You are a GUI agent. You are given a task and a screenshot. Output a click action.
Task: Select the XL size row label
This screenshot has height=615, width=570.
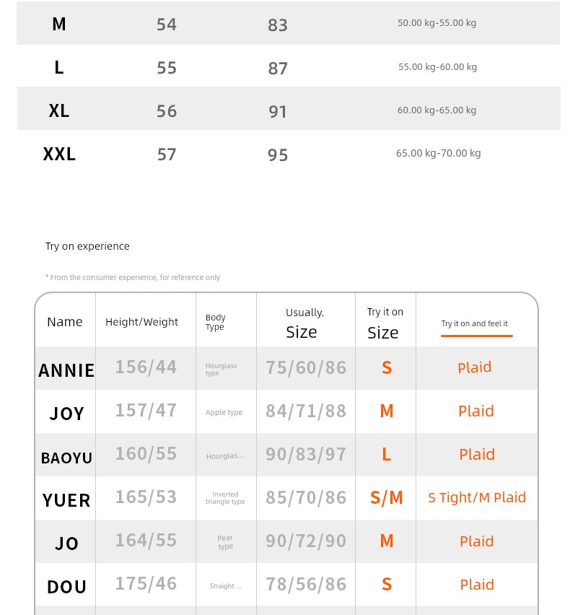point(59,110)
